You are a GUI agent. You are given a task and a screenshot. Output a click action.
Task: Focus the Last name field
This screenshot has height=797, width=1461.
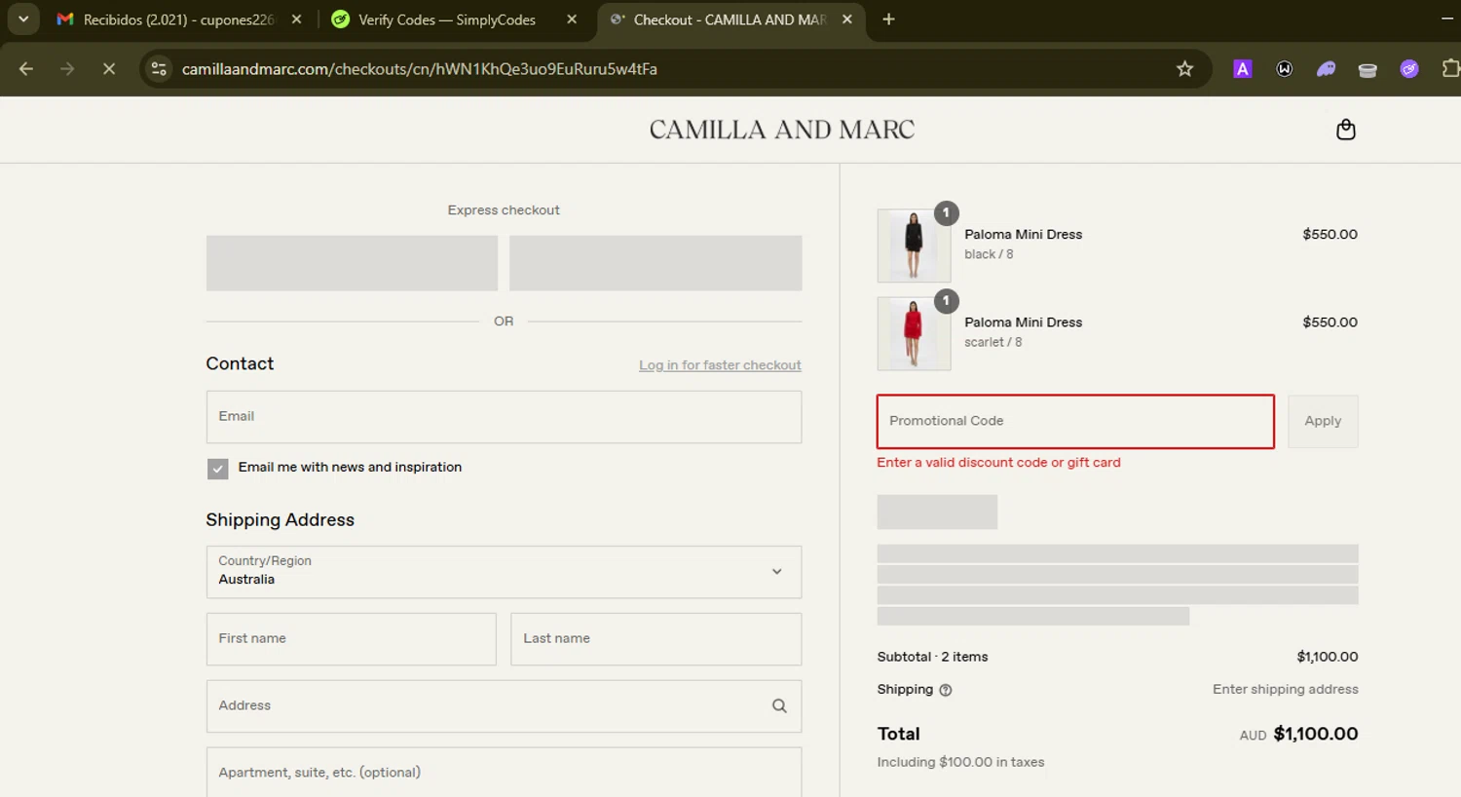656,639
